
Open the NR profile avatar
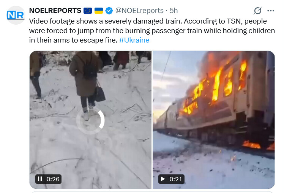pos(16,15)
